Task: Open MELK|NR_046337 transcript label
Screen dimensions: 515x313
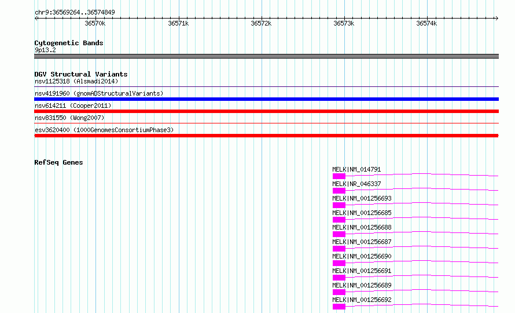Action: 356,184
